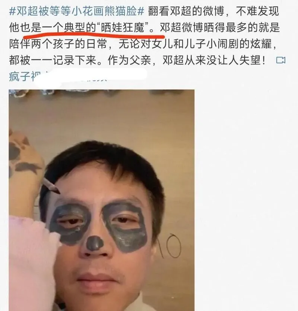Open the 疯子视 video link below the post
This screenshot has height=311, width=298.
pyautogui.click(x=25, y=76)
